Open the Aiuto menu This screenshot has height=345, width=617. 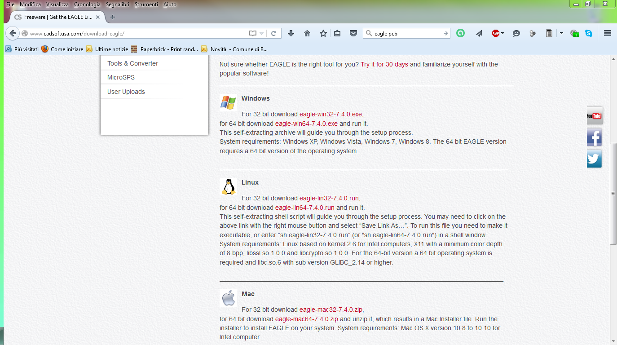(170, 4)
